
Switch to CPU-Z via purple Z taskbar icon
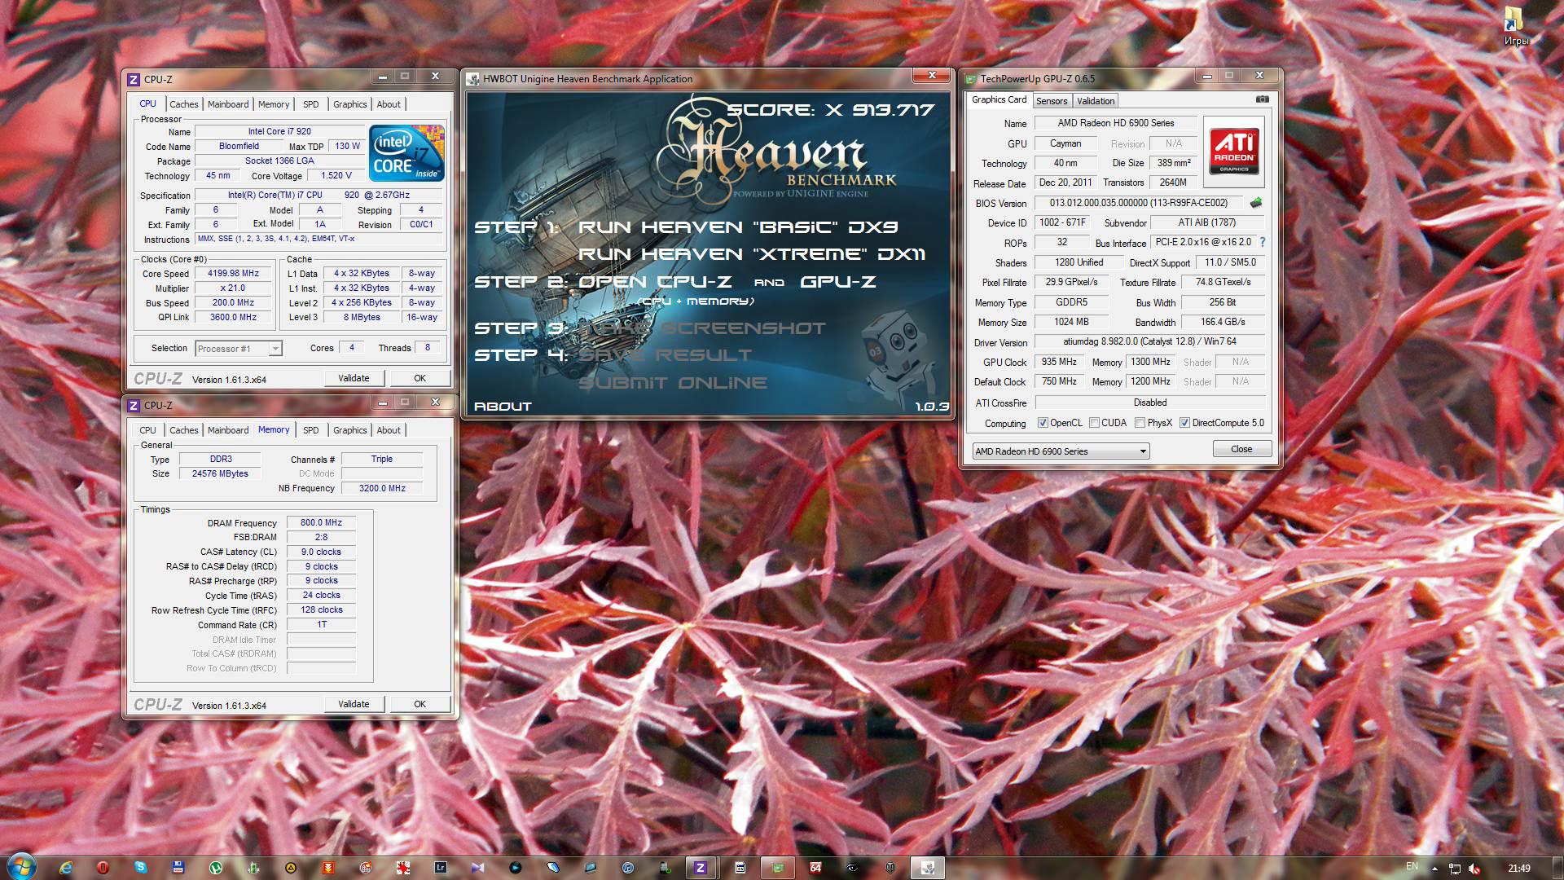pyautogui.click(x=700, y=868)
